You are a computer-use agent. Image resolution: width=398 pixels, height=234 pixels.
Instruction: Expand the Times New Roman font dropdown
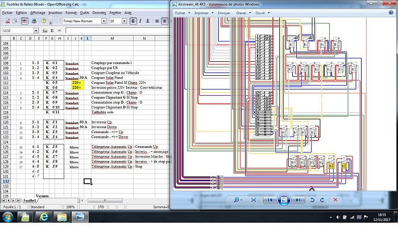(103, 21)
